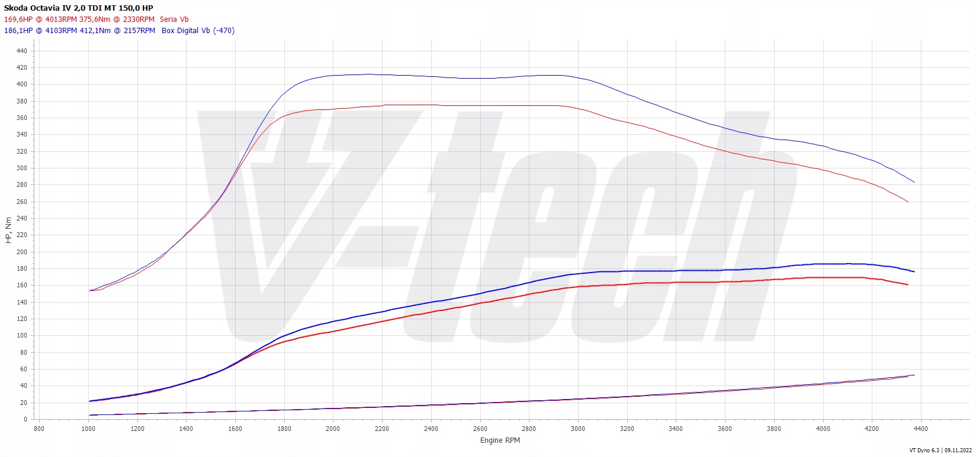Viewport: 976px width, 457px height.
Task: Click the 2400 tick on the RPM axis
Action: (x=431, y=429)
